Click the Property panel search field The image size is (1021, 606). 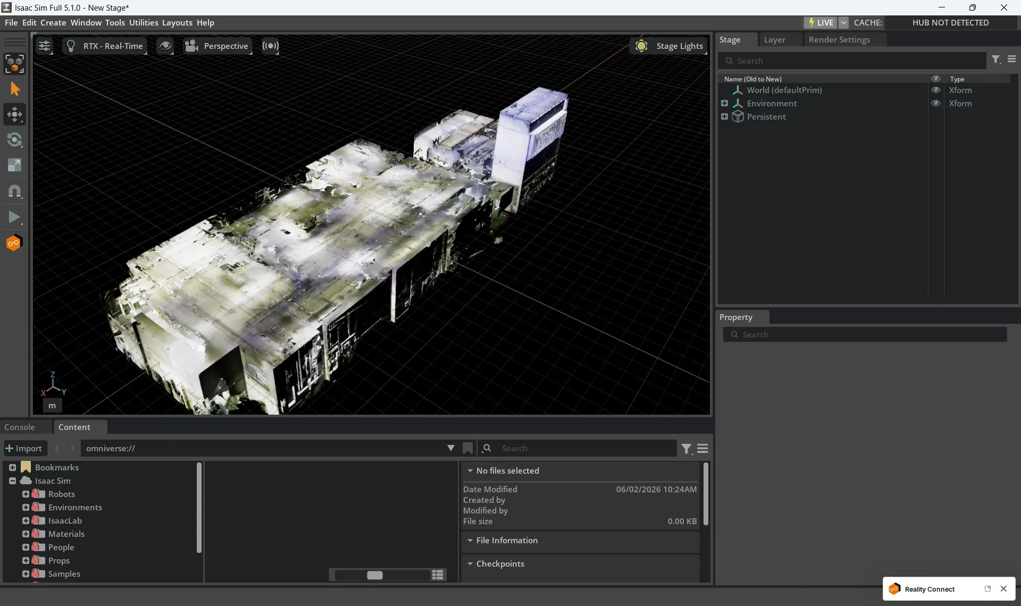pyautogui.click(x=865, y=335)
